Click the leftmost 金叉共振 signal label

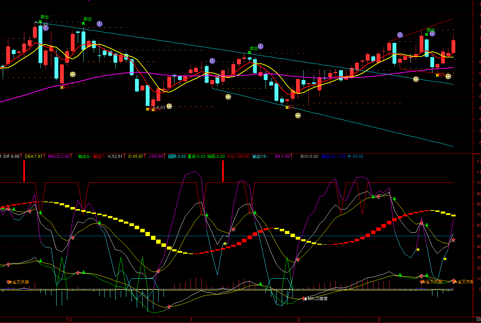[x=21, y=282]
